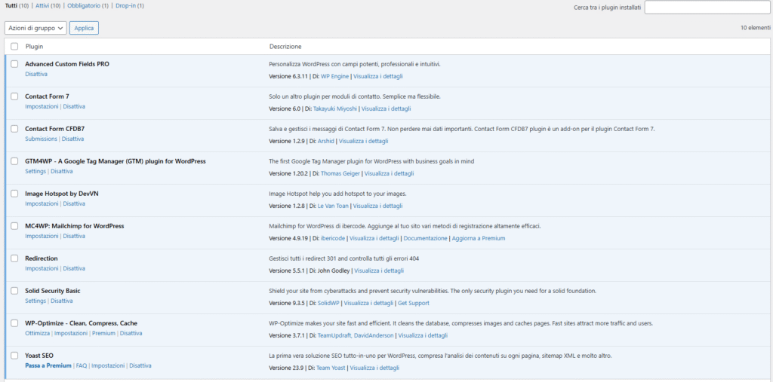Open GTM4WP Settings link
This screenshot has width=773, height=382.
click(x=35, y=172)
